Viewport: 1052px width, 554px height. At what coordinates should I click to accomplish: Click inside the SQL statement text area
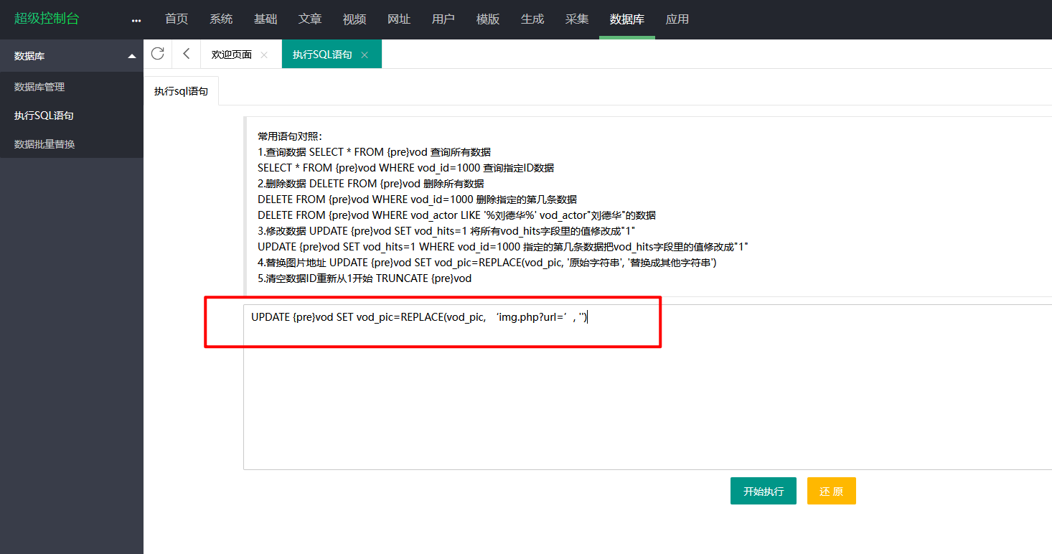click(x=646, y=402)
